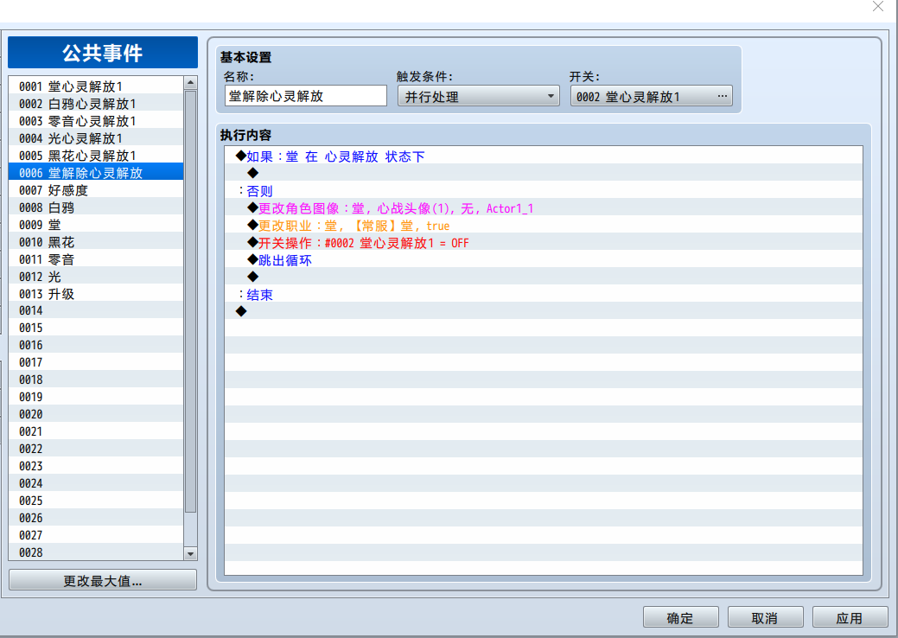898x638 pixels.
Task: Select the 开关操作 #0002 command line
Action: (x=544, y=242)
